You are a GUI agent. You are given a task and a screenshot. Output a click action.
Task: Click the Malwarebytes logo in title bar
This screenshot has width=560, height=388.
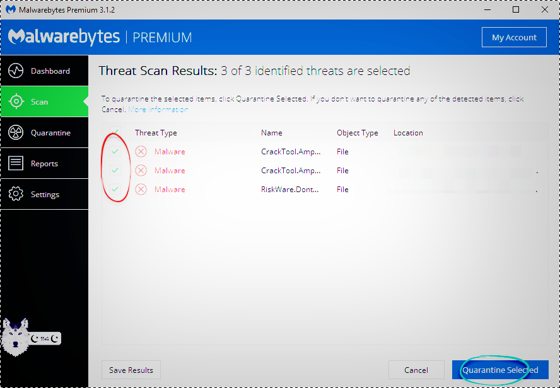click(x=11, y=10)
